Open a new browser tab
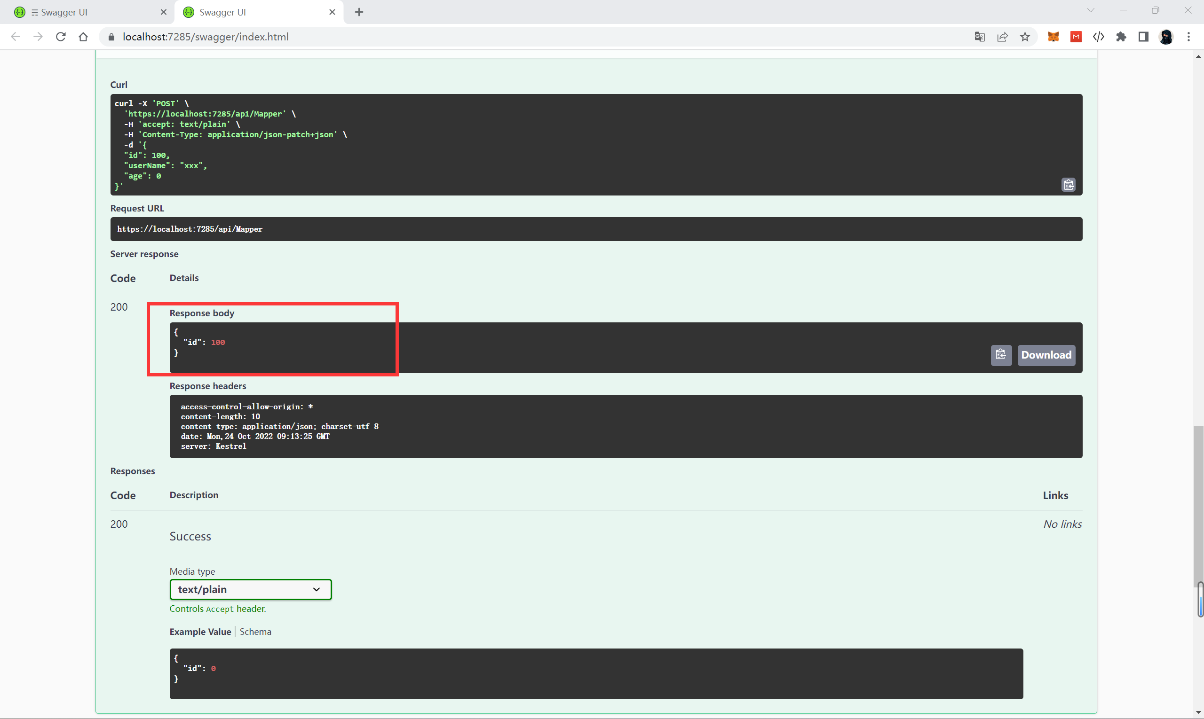This screenshot has height=719, width=1204. 359,12
